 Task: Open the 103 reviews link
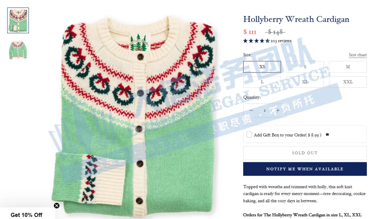(281, 41)
